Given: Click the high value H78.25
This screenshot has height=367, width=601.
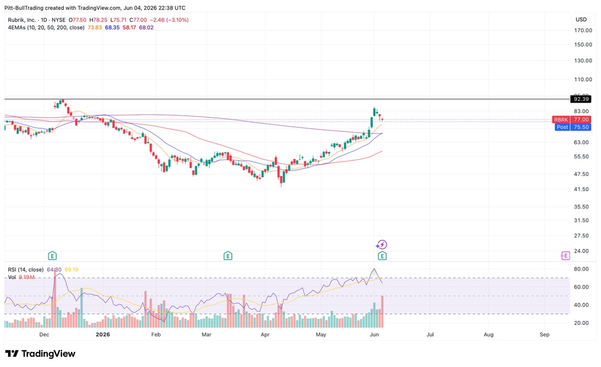Looking at the screenshot, I should tap(99, 20).
